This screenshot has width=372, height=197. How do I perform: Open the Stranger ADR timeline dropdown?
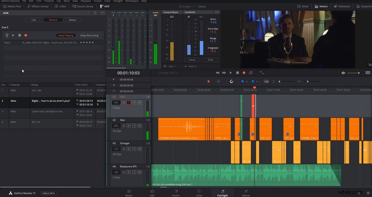[x=168, y=73]
